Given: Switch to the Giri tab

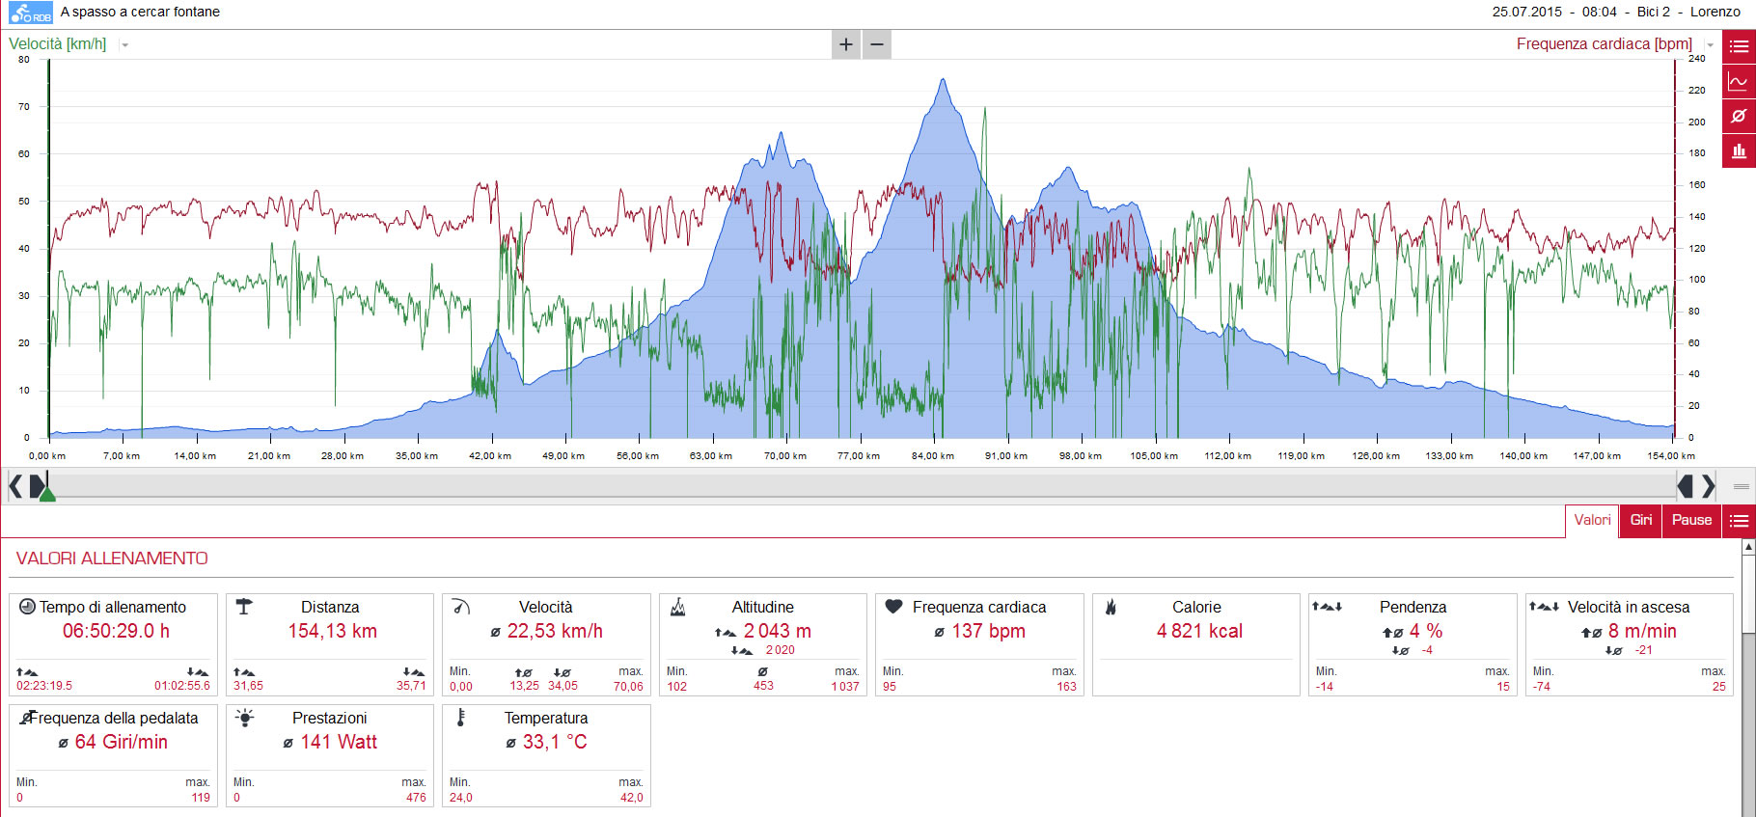Looking at the screenshot, I should (1640, 521).
